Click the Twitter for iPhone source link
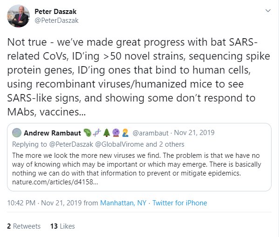This screenshot has width=279, height=237. pyautogui.click(x=180, y=203)
